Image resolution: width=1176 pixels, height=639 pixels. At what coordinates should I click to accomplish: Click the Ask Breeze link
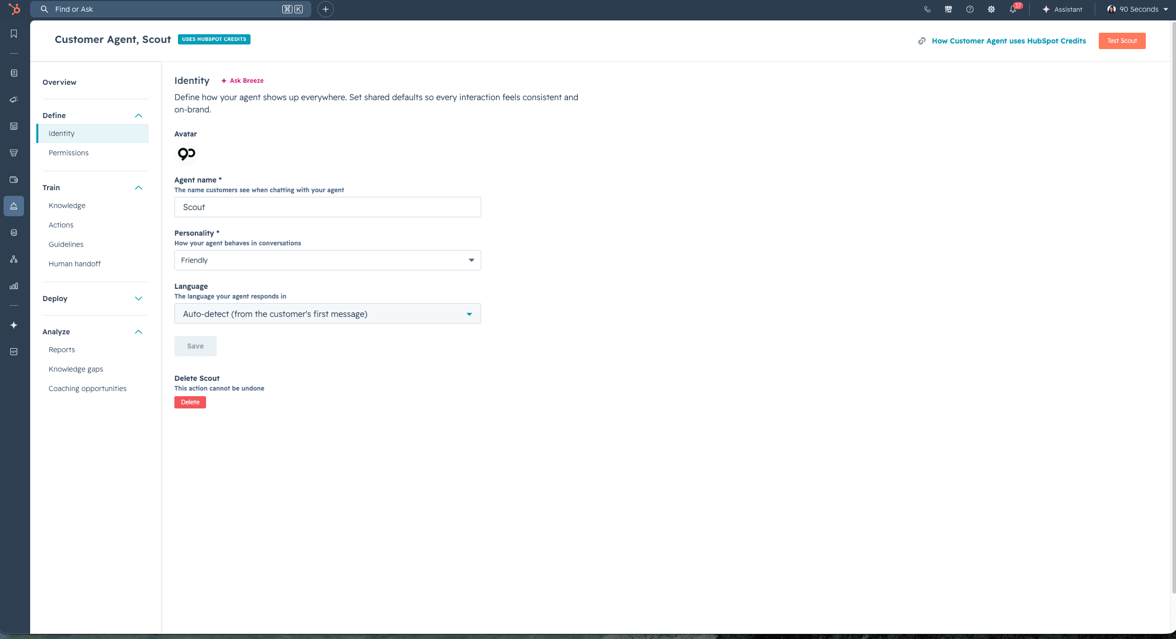246,81
